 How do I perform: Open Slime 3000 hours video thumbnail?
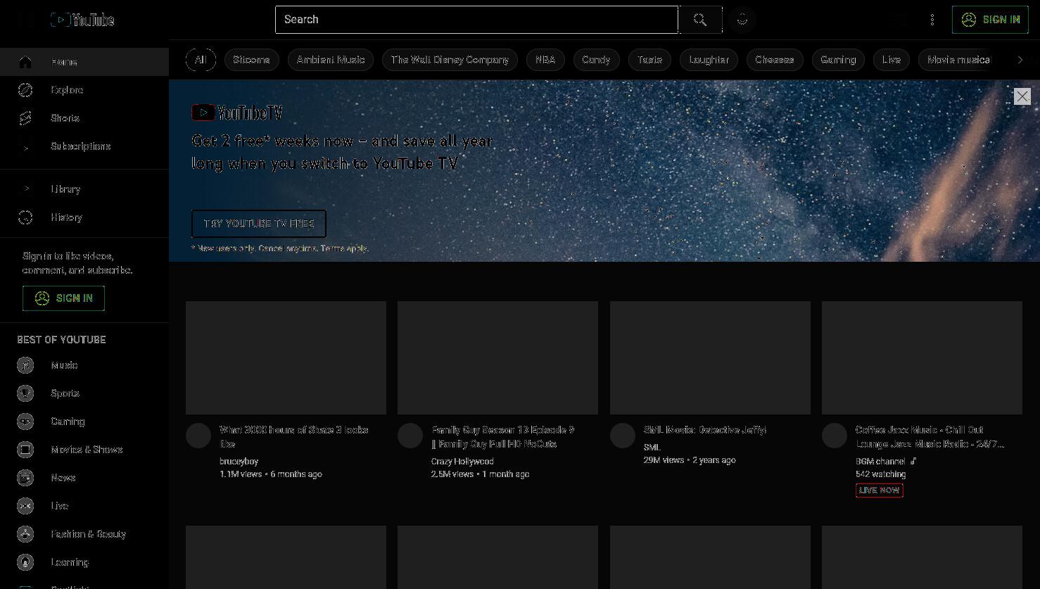coord(286,357)
